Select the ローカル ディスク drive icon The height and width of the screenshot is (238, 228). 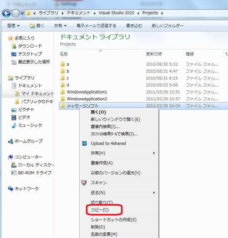[x=14, y=165]
